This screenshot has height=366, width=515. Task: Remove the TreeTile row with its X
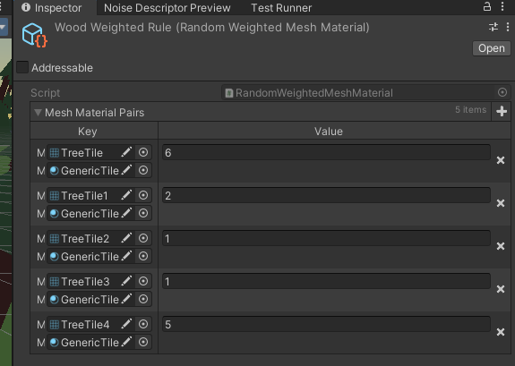[501, 160]
